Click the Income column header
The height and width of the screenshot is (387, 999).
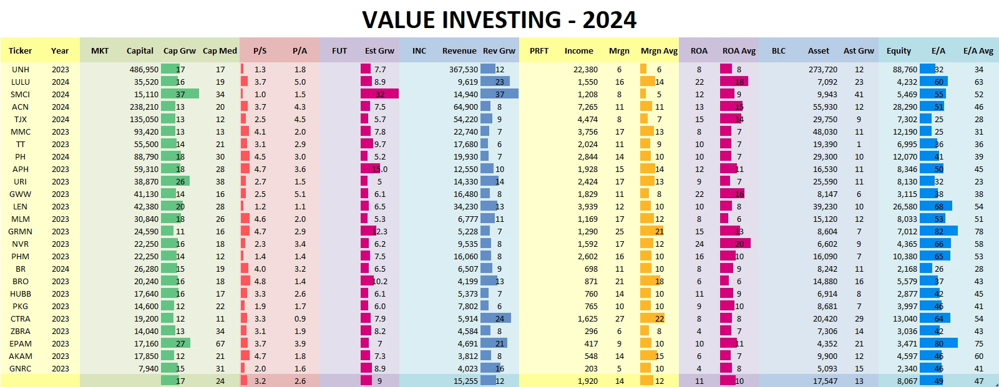tap(579, 50)
